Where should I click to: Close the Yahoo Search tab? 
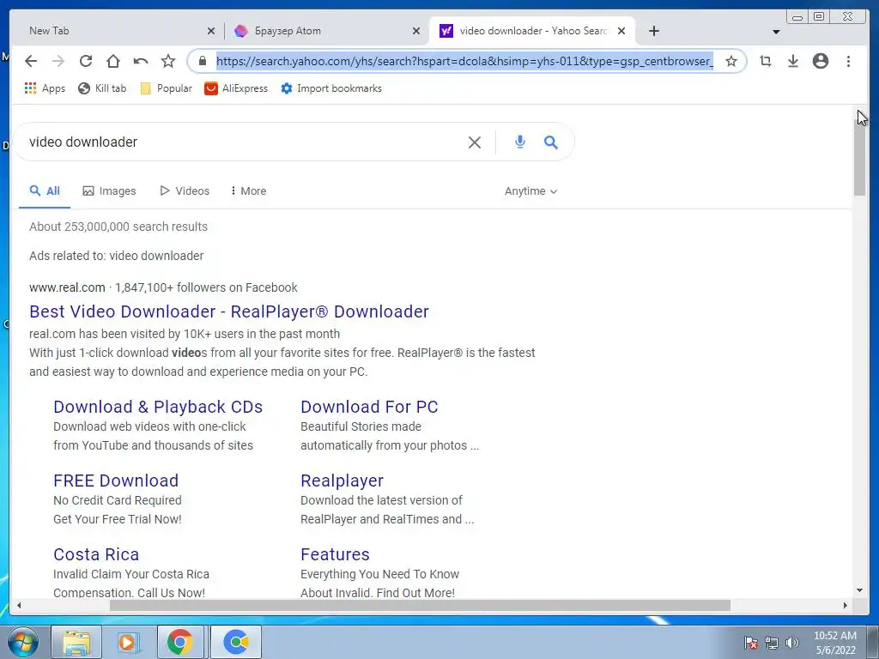coord(621,32)
